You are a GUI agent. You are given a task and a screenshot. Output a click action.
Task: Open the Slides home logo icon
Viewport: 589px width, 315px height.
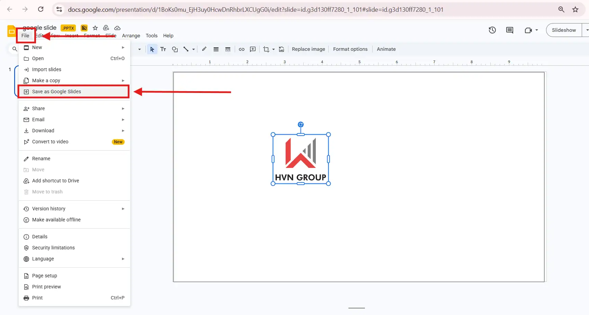click(11, 31)
